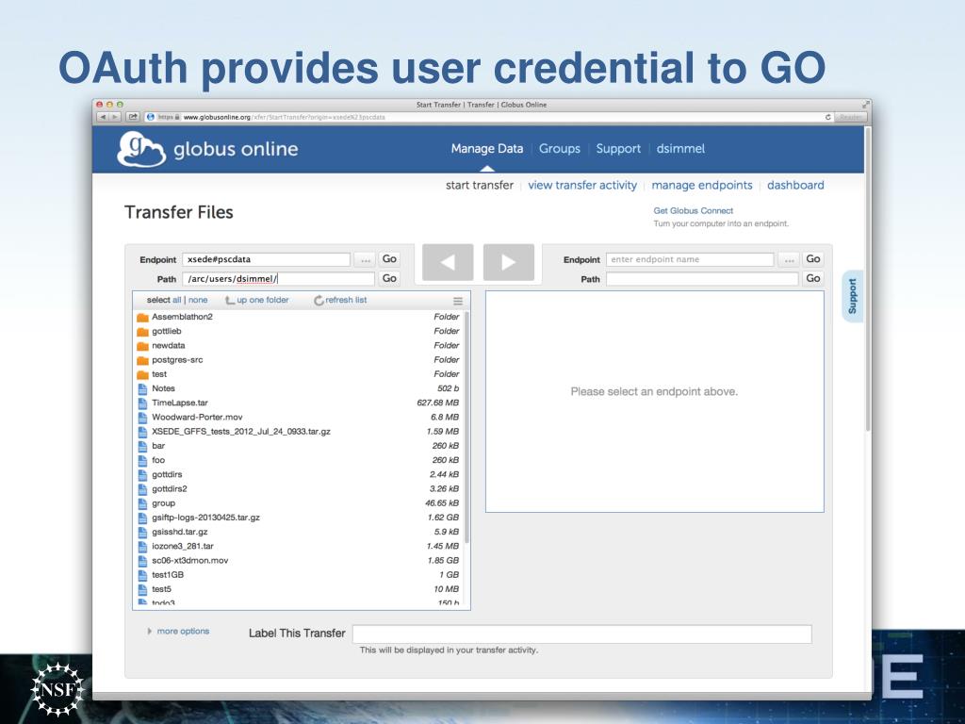Screen dimensions: 965x724
Task: Click the Notes file icon
Action: (143, 388)
